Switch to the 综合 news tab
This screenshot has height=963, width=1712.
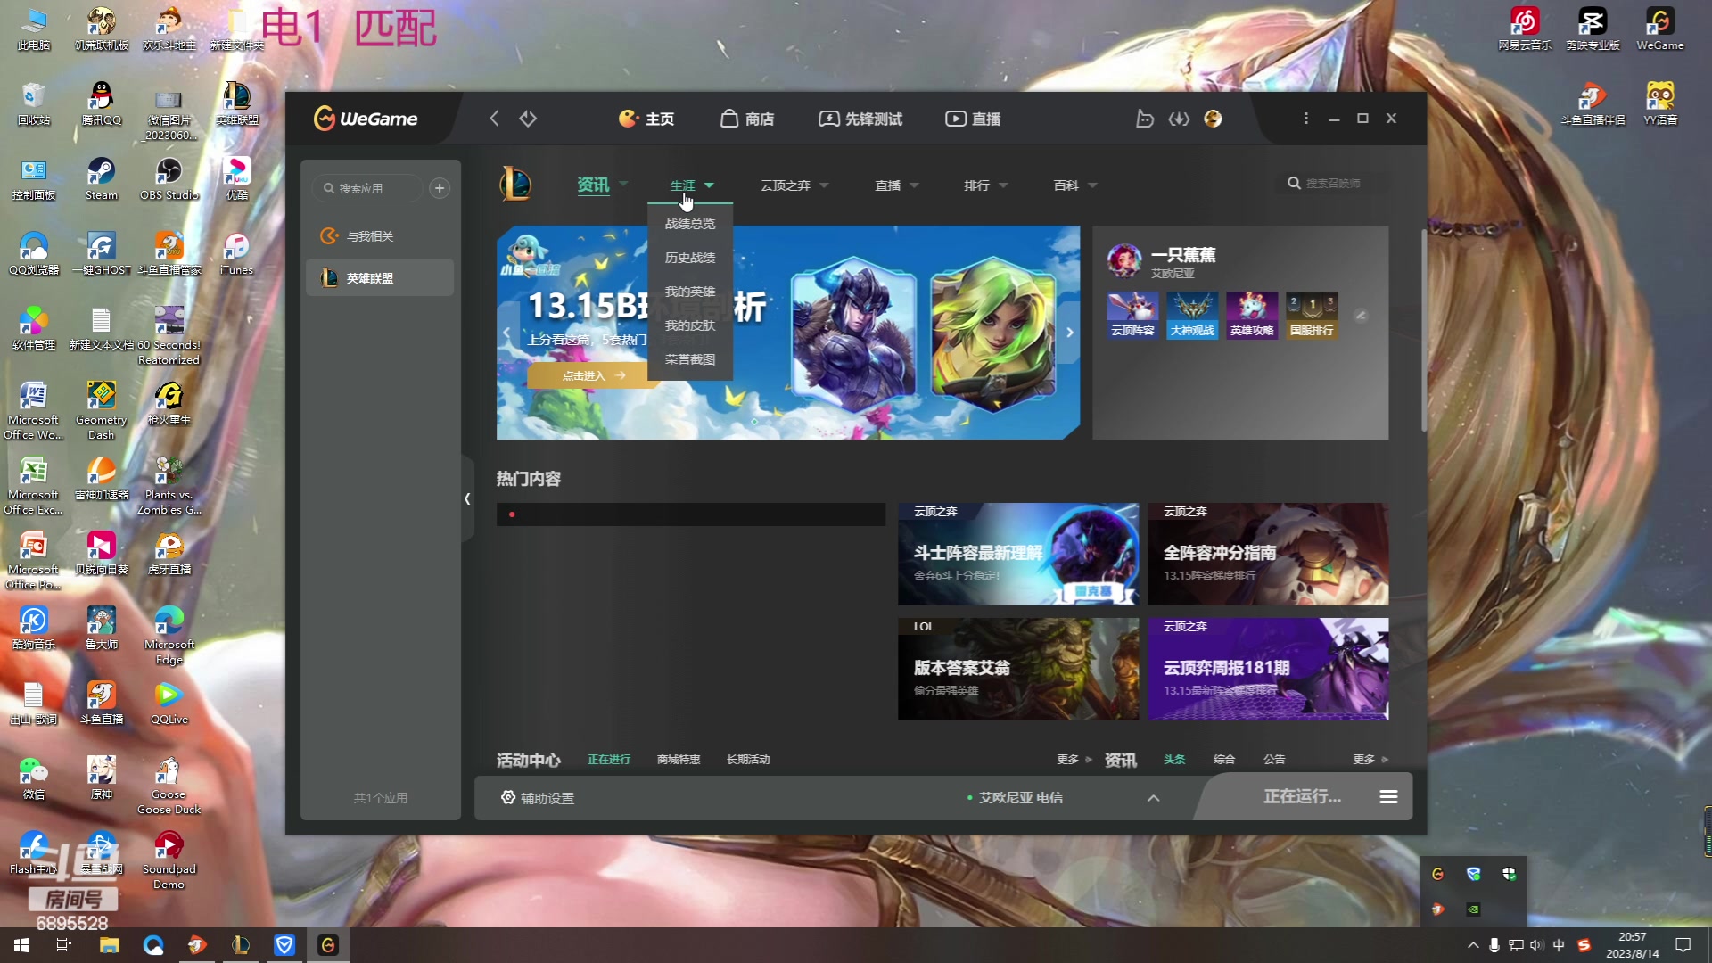tap(1224, 760)
